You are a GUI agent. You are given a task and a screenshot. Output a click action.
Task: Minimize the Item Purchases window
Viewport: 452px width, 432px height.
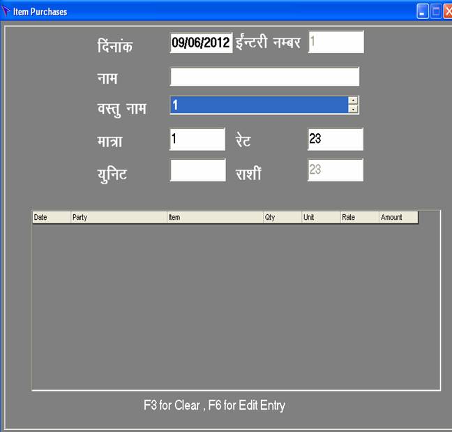point(423,11)
